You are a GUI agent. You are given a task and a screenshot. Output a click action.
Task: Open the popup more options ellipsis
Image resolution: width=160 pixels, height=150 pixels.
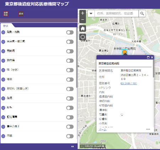pyautogui.click(x=148, y=129)
